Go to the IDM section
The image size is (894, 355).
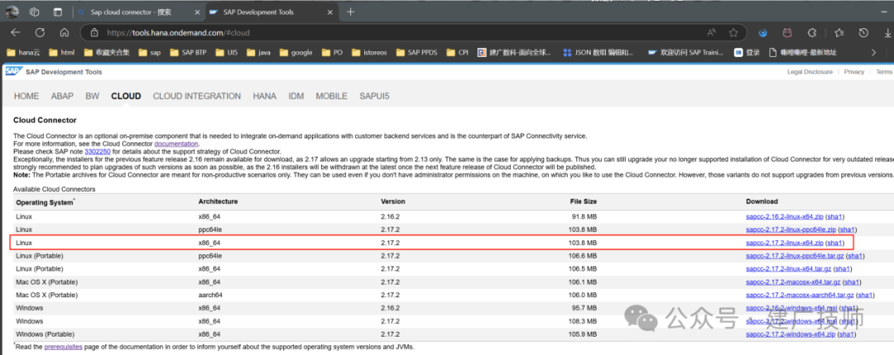[x=296, y=96]
